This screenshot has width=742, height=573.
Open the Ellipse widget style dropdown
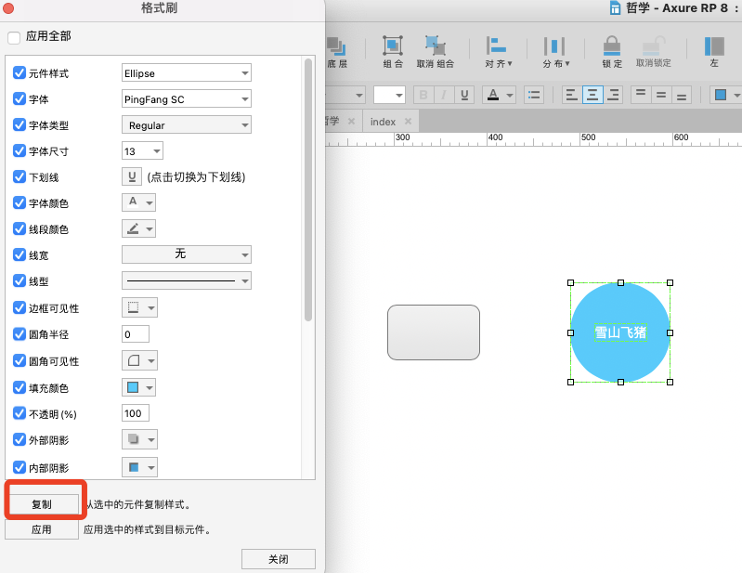tap(187, 72)
